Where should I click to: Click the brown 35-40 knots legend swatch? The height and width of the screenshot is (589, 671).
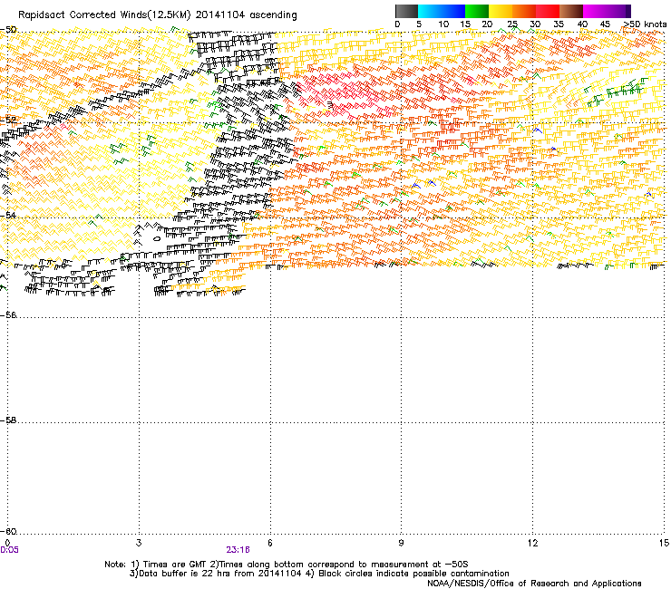[x=571, y=11]
